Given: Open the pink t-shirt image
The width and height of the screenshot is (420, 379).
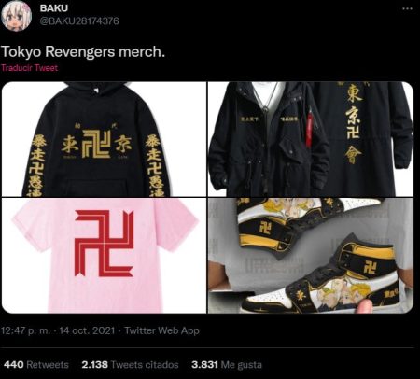Looking at the screenshot, I should [x=105, y=256].
